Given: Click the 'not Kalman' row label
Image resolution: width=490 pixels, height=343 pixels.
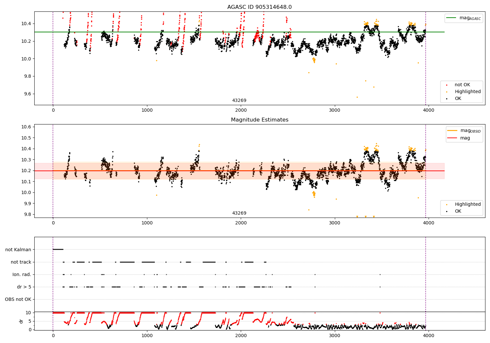Looking at the screenshot, I should [18, 250].
